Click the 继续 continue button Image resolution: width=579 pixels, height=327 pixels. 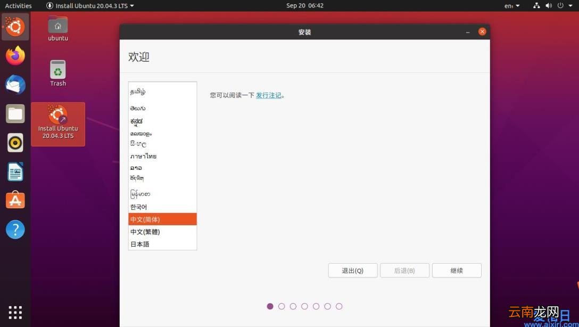coord(457,271)
